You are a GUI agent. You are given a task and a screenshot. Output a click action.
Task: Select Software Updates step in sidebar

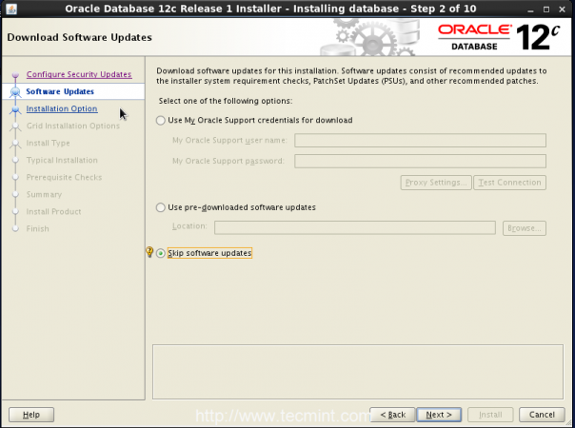pos(60,91)
